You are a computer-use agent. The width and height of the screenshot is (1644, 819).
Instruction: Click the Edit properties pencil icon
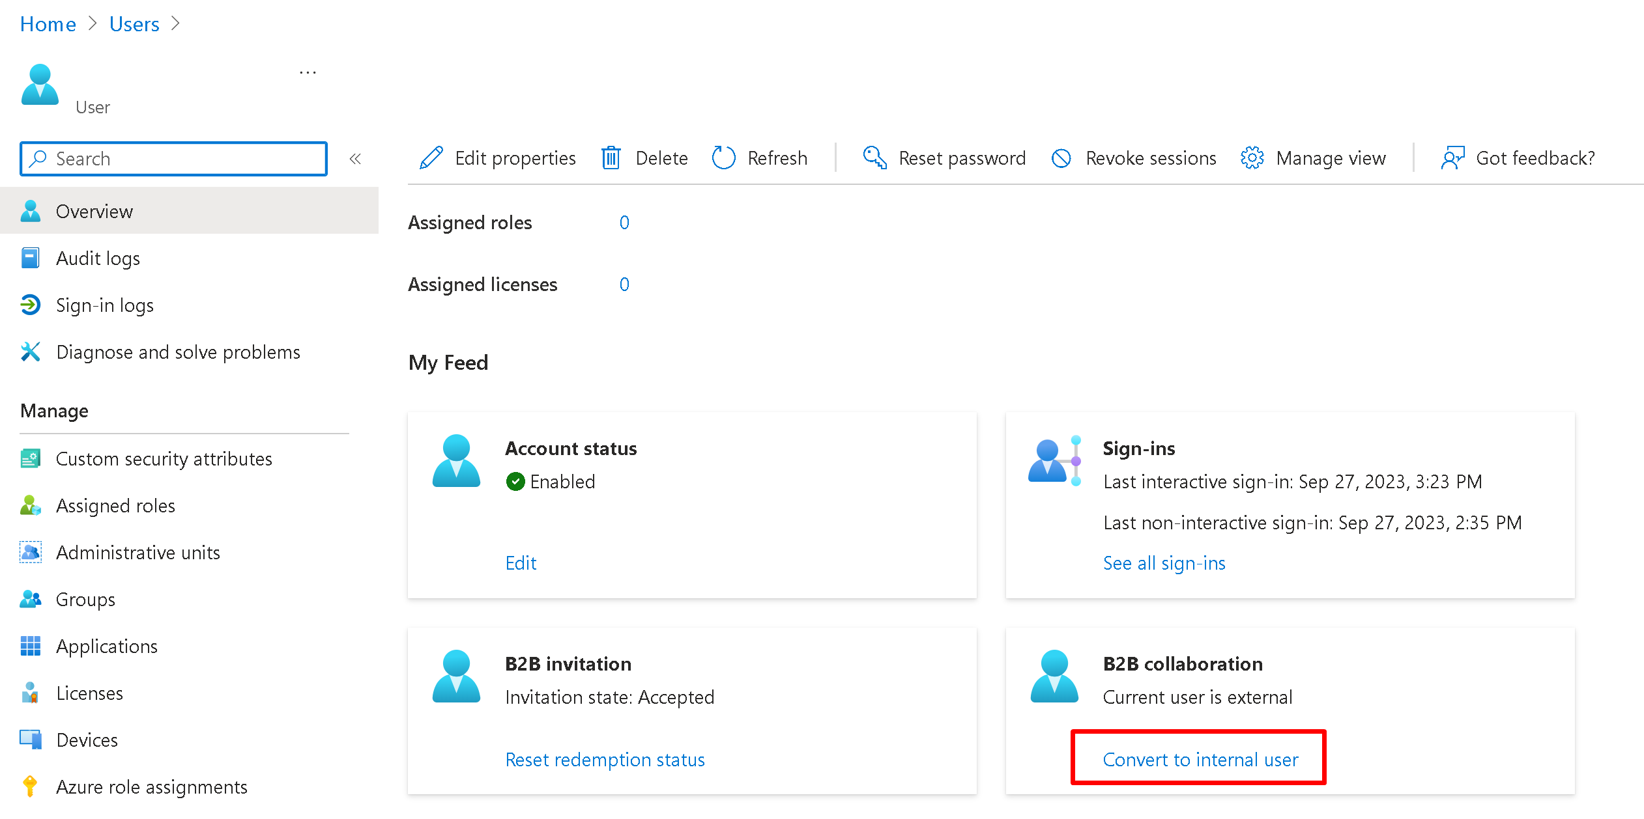point(431,158)
